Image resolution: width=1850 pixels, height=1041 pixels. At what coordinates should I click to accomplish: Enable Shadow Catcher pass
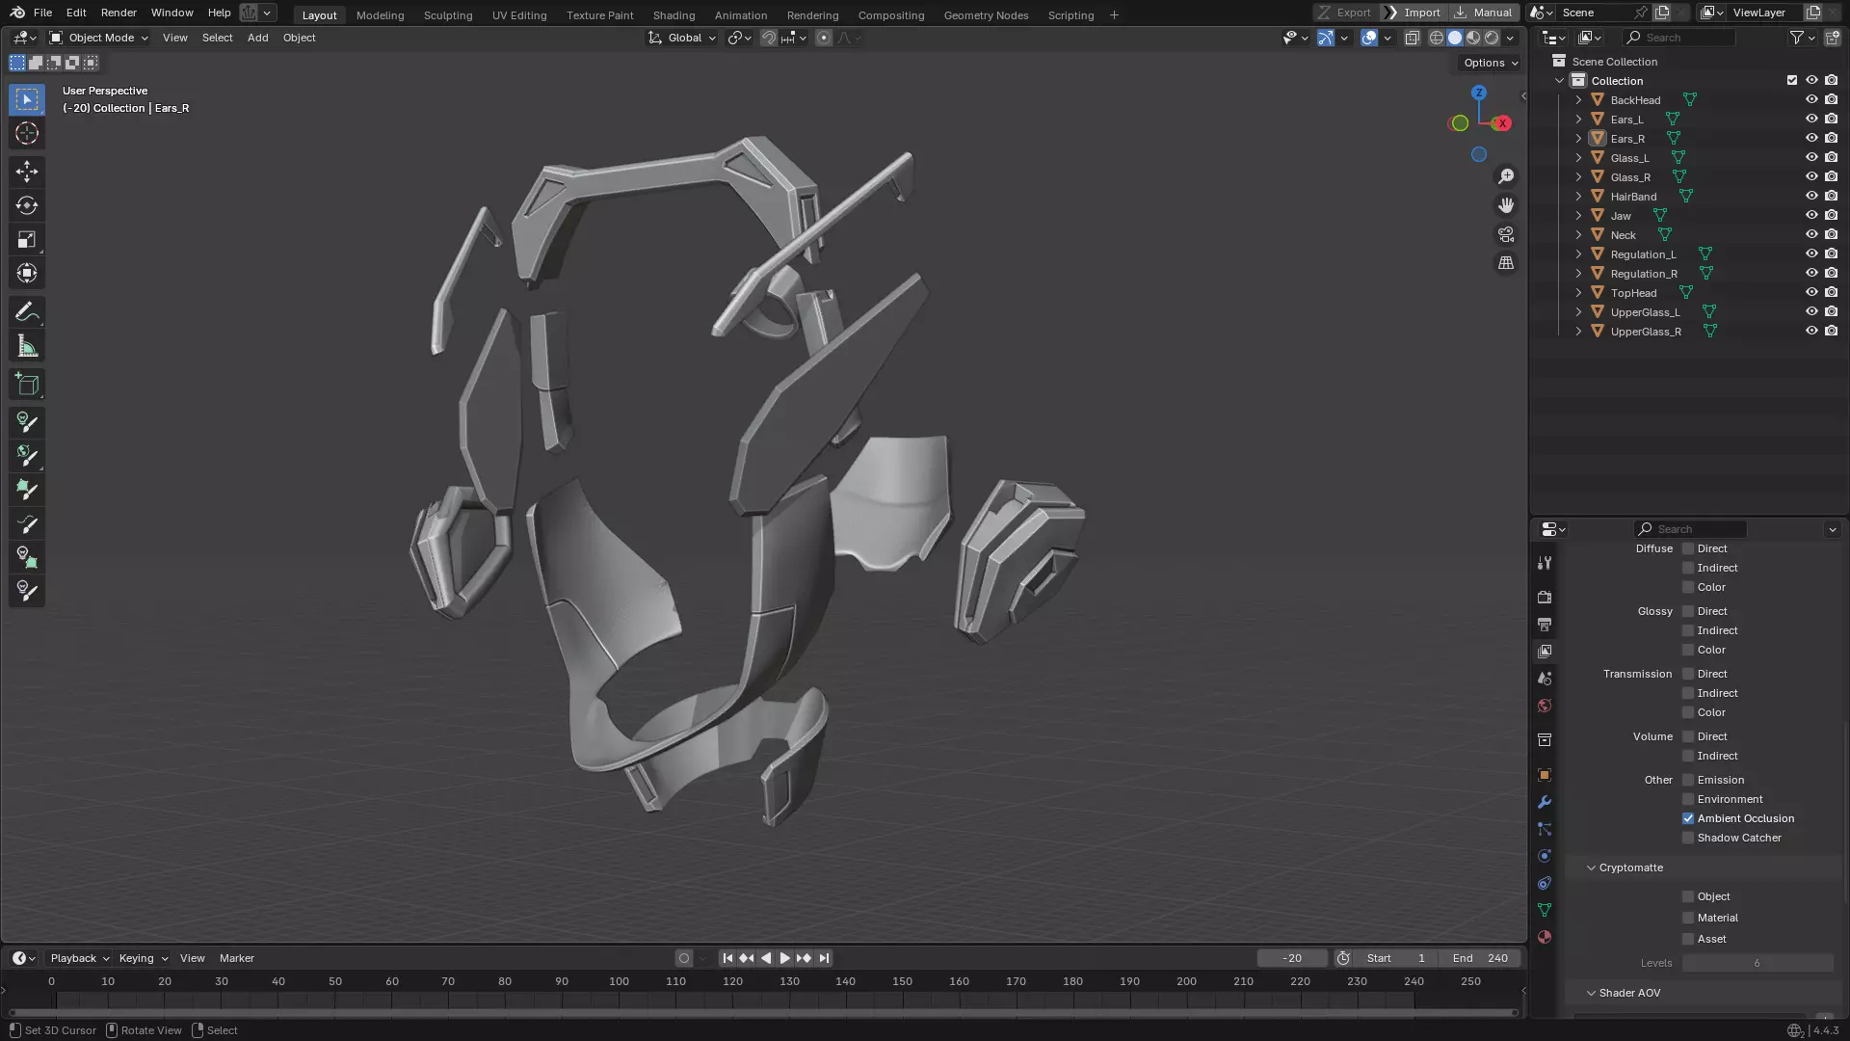[x=1688, y=838]
